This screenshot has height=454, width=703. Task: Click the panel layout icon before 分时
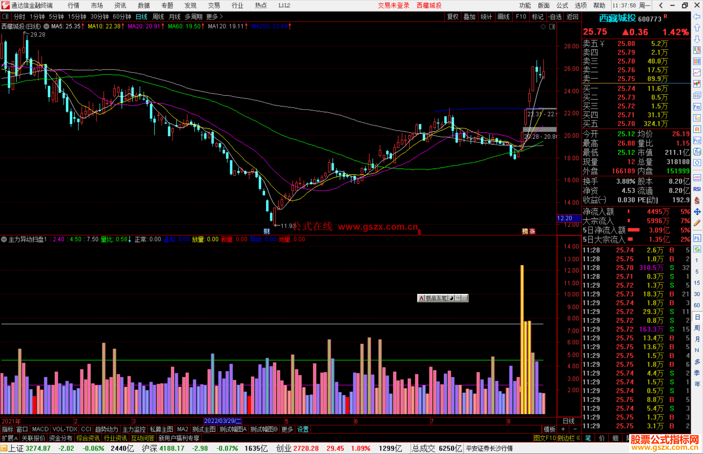6,16
